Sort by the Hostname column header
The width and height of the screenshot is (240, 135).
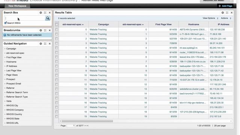click(193, 24)
